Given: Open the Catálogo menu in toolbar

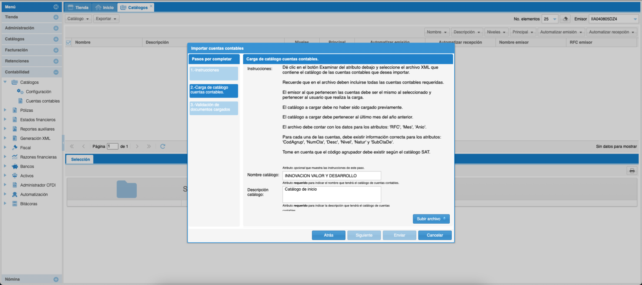Looking at the screenshot, I should point(78,19).
